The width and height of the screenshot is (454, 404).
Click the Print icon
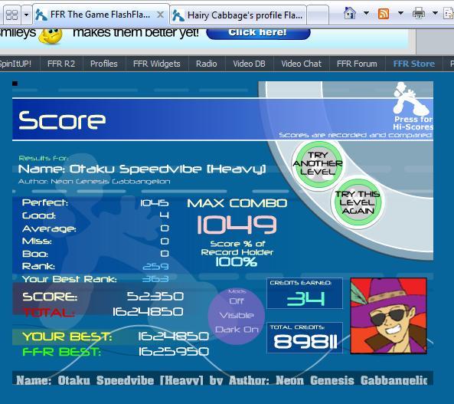tap(418, 13)
